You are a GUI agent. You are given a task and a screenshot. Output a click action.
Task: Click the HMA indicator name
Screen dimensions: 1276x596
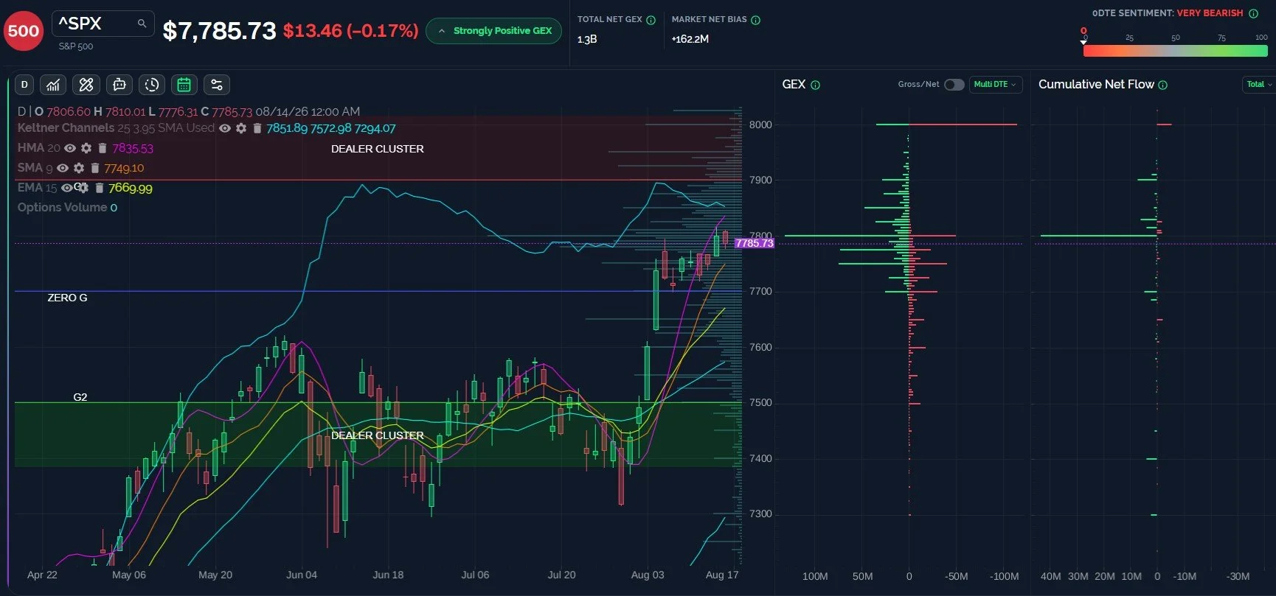[30, 148]
